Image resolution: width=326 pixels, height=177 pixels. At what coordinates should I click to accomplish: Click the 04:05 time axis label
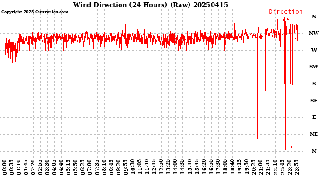54,168
